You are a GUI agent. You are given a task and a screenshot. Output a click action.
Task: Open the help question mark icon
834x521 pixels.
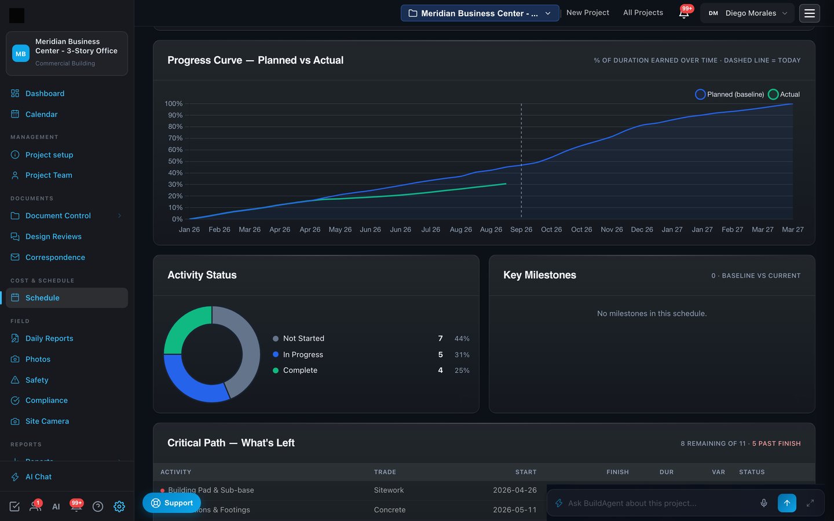click(x=98, y=507)
